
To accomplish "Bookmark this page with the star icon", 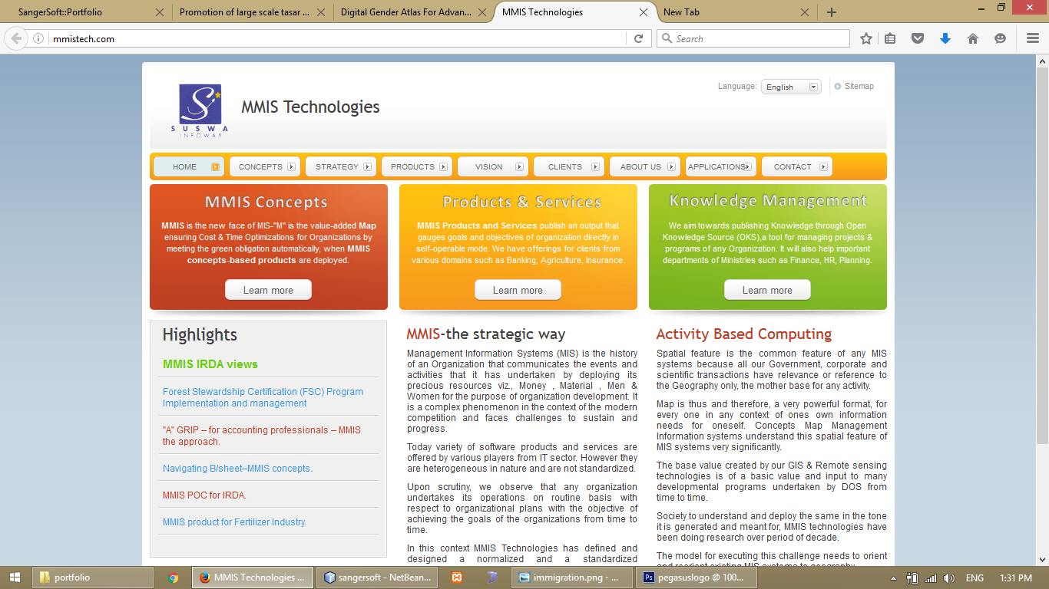I will (x=866, y=38).
